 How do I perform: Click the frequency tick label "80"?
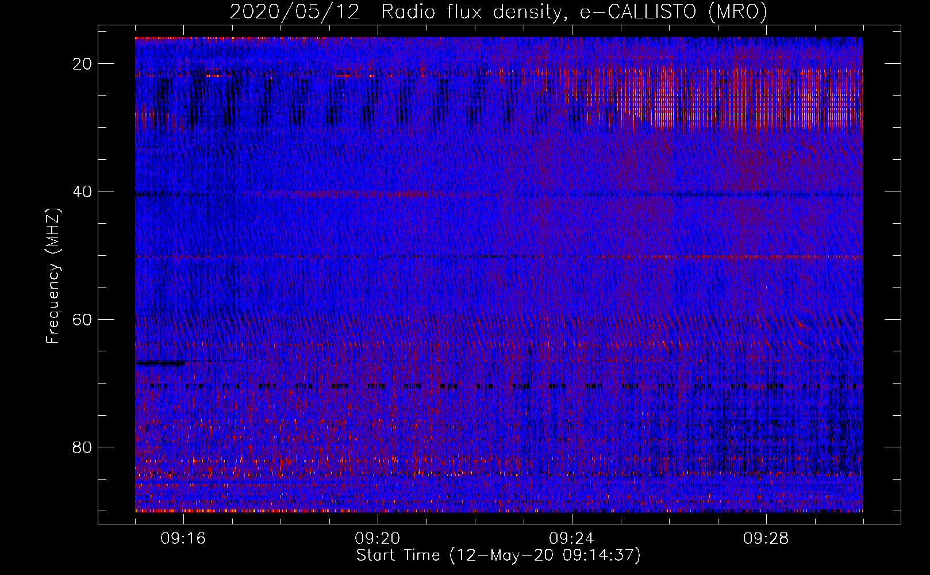point(83,447)
